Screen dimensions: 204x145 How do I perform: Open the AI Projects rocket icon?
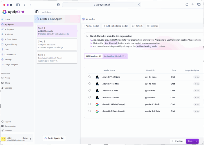2,29
